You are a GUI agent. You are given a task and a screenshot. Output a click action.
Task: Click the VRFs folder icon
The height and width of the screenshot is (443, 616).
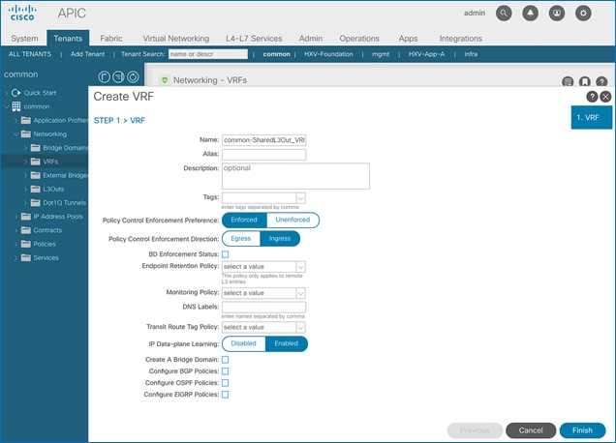pyautogui.click(x=36, y=162)
